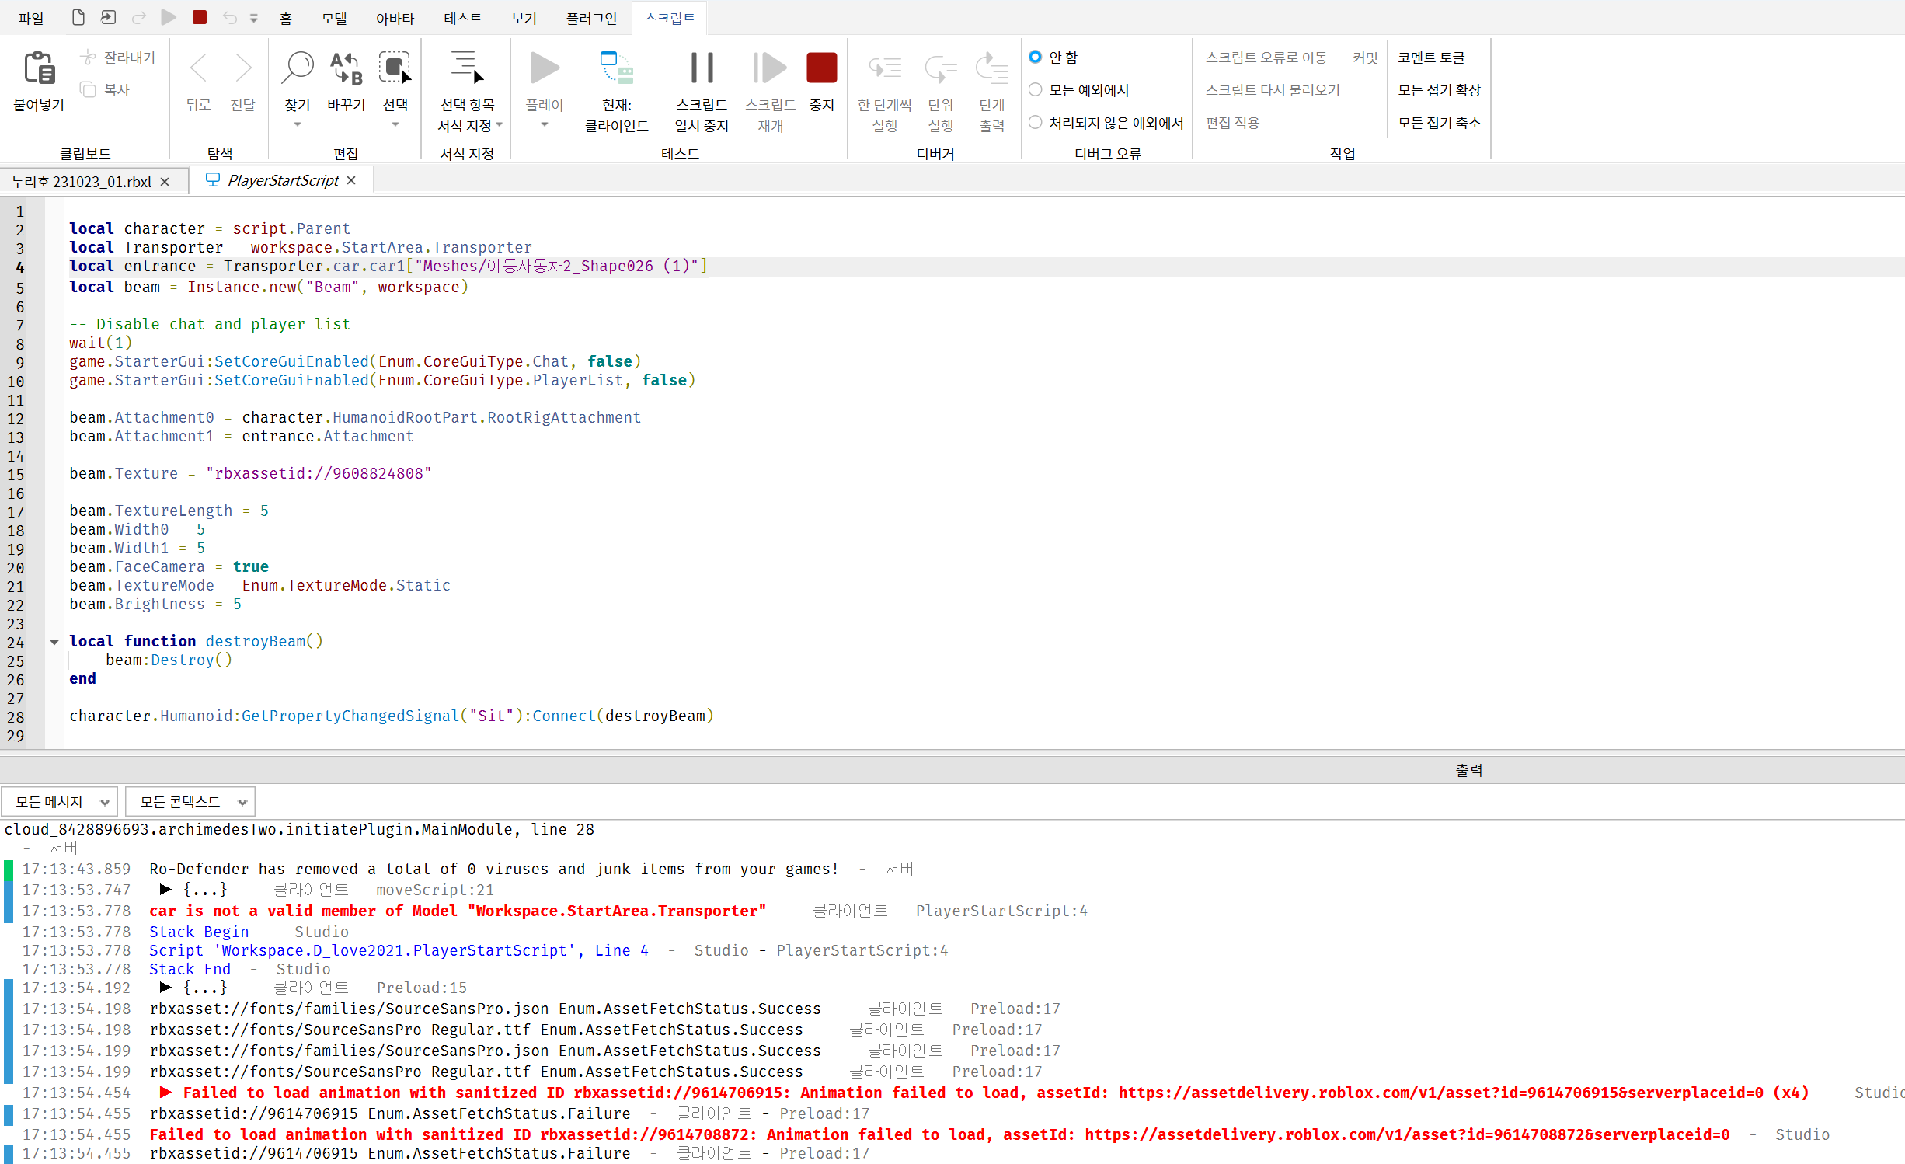Open the All Contexts (모든 콘텍스트) filter dropdown
This screenshot has width=1905, height=1164.
tap(190, 801)
